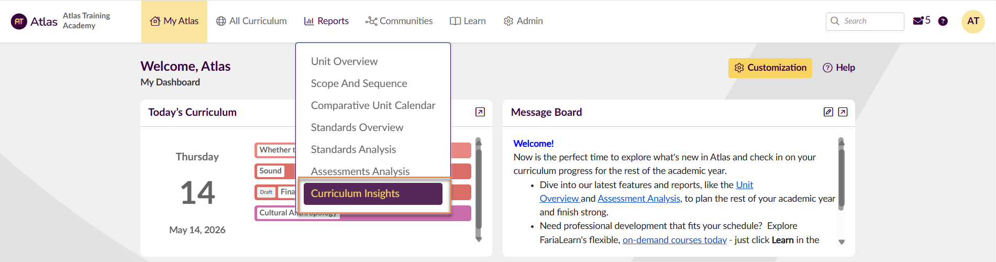Viewport: 996px width, 262px height.
Task: Open the Admin gear menu
Action: (x=523, y=21)
